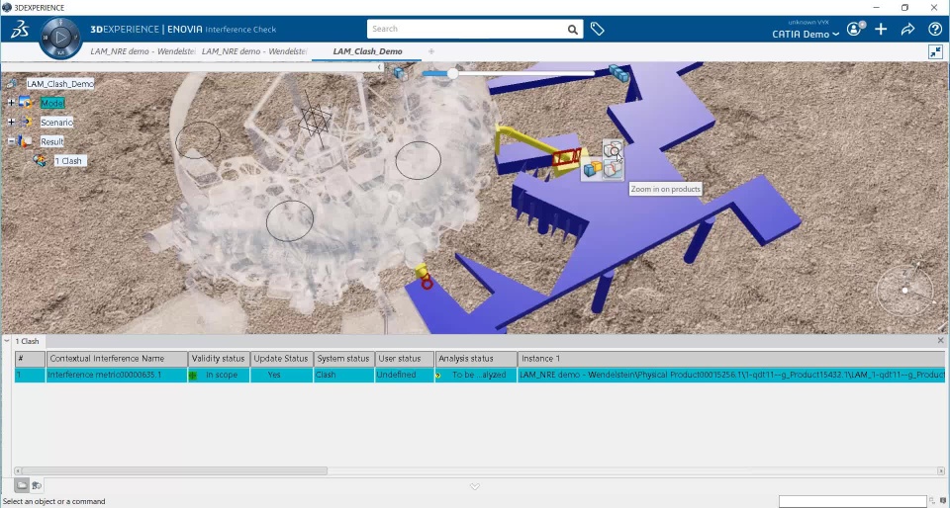
Task: Sort by Contextual Interference Name column
Action: 117,359
